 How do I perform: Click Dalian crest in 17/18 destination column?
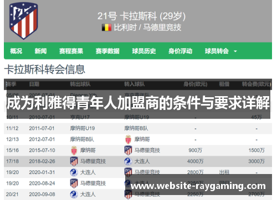128,161
